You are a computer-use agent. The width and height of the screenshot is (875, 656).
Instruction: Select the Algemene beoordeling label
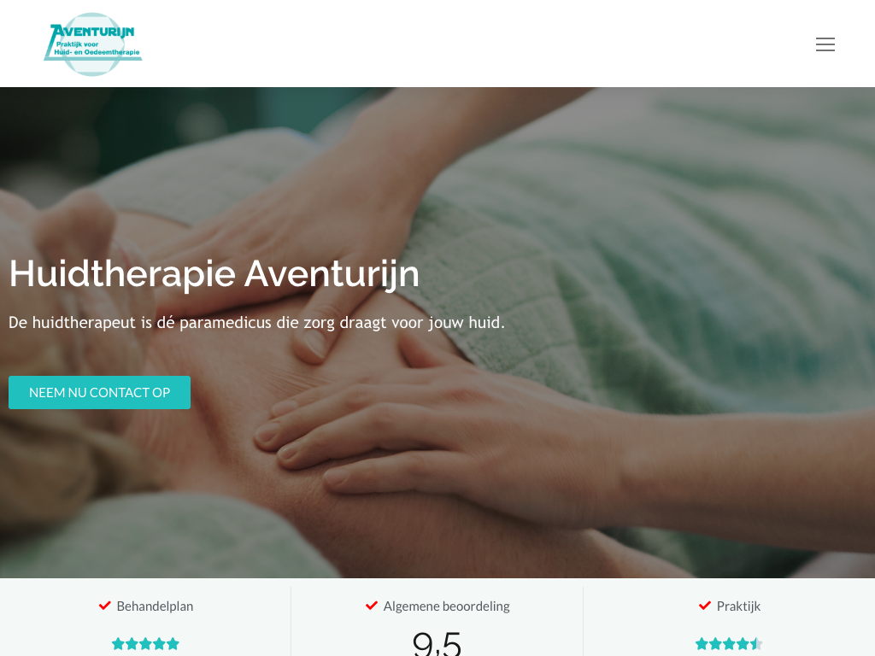[446, 606]
